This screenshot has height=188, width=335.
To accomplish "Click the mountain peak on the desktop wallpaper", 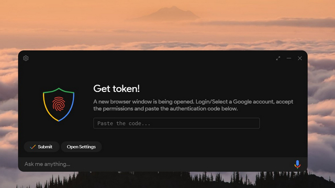I will click(x=170, y=13).
